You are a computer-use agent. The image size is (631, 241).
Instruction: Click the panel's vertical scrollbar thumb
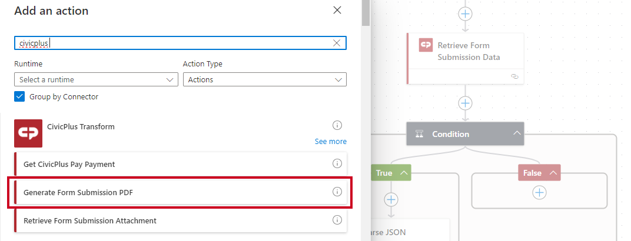(366, 12)
